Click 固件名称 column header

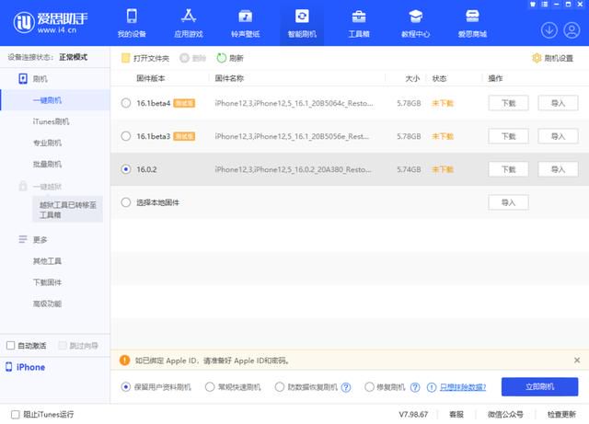[229, 78]
